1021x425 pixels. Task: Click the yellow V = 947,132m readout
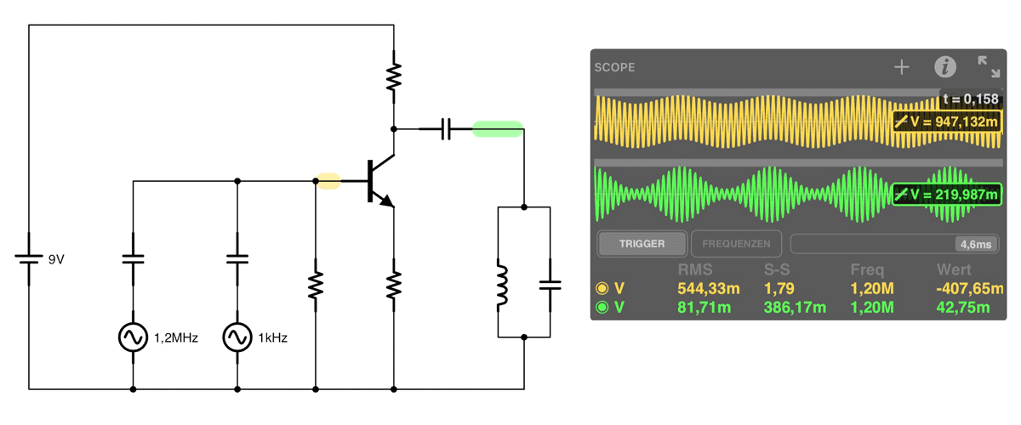tap(946, 122)
